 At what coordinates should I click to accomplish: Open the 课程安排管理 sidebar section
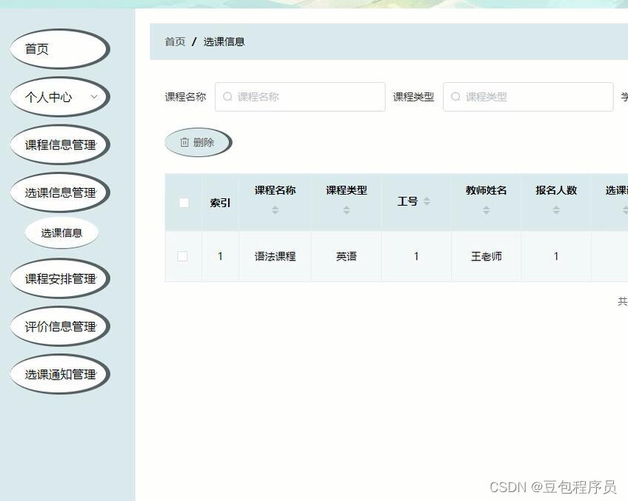coord(59,278)
